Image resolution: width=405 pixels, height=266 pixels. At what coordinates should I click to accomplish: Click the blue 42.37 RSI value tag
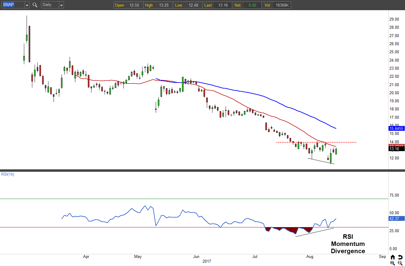pyautogui.click(x=396, y=218)
